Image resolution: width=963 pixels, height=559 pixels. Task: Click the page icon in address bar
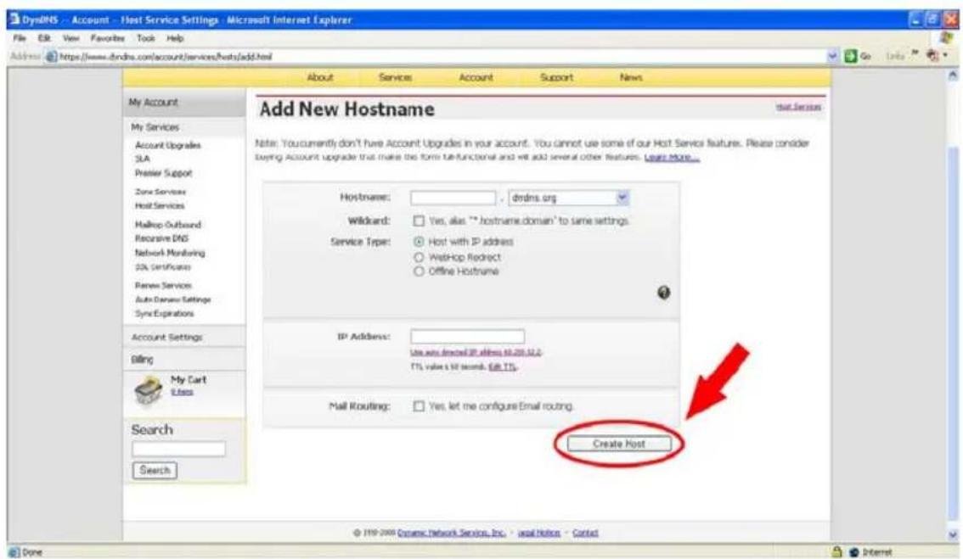pos(52,57)
